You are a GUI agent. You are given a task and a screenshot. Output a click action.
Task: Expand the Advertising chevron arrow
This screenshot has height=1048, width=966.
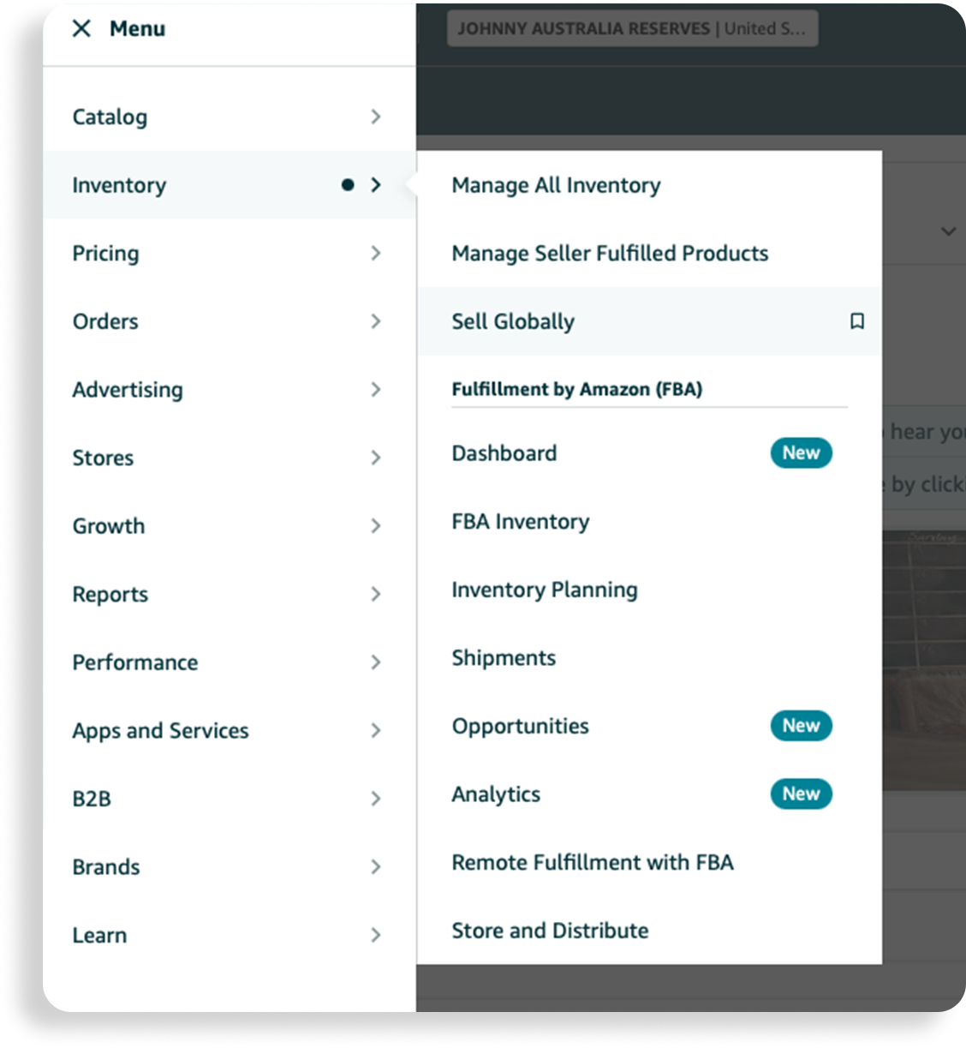click(x=375, y=389)
